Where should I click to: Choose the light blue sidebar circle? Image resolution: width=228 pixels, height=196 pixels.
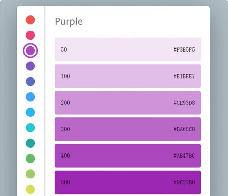click(x=30, y=112)
